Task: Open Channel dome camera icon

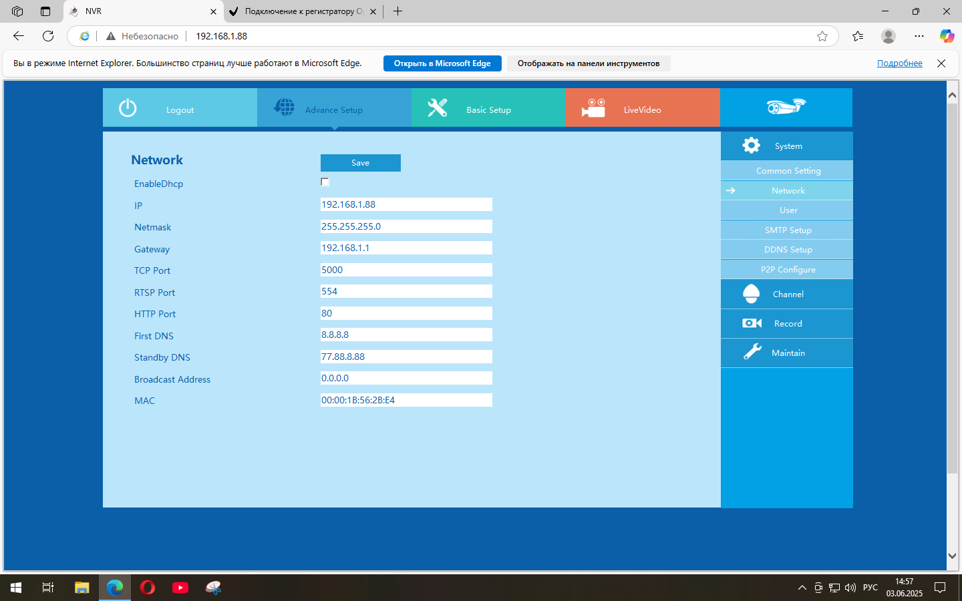Action: click(751, 294)
